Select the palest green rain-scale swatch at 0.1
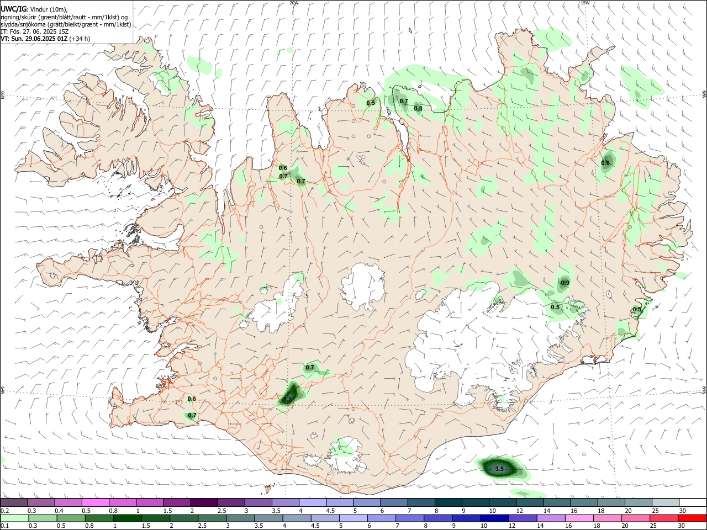 pyautogui.click(x=14, y=518)
